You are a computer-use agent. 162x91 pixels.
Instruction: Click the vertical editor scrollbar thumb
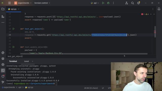[155, 32]
